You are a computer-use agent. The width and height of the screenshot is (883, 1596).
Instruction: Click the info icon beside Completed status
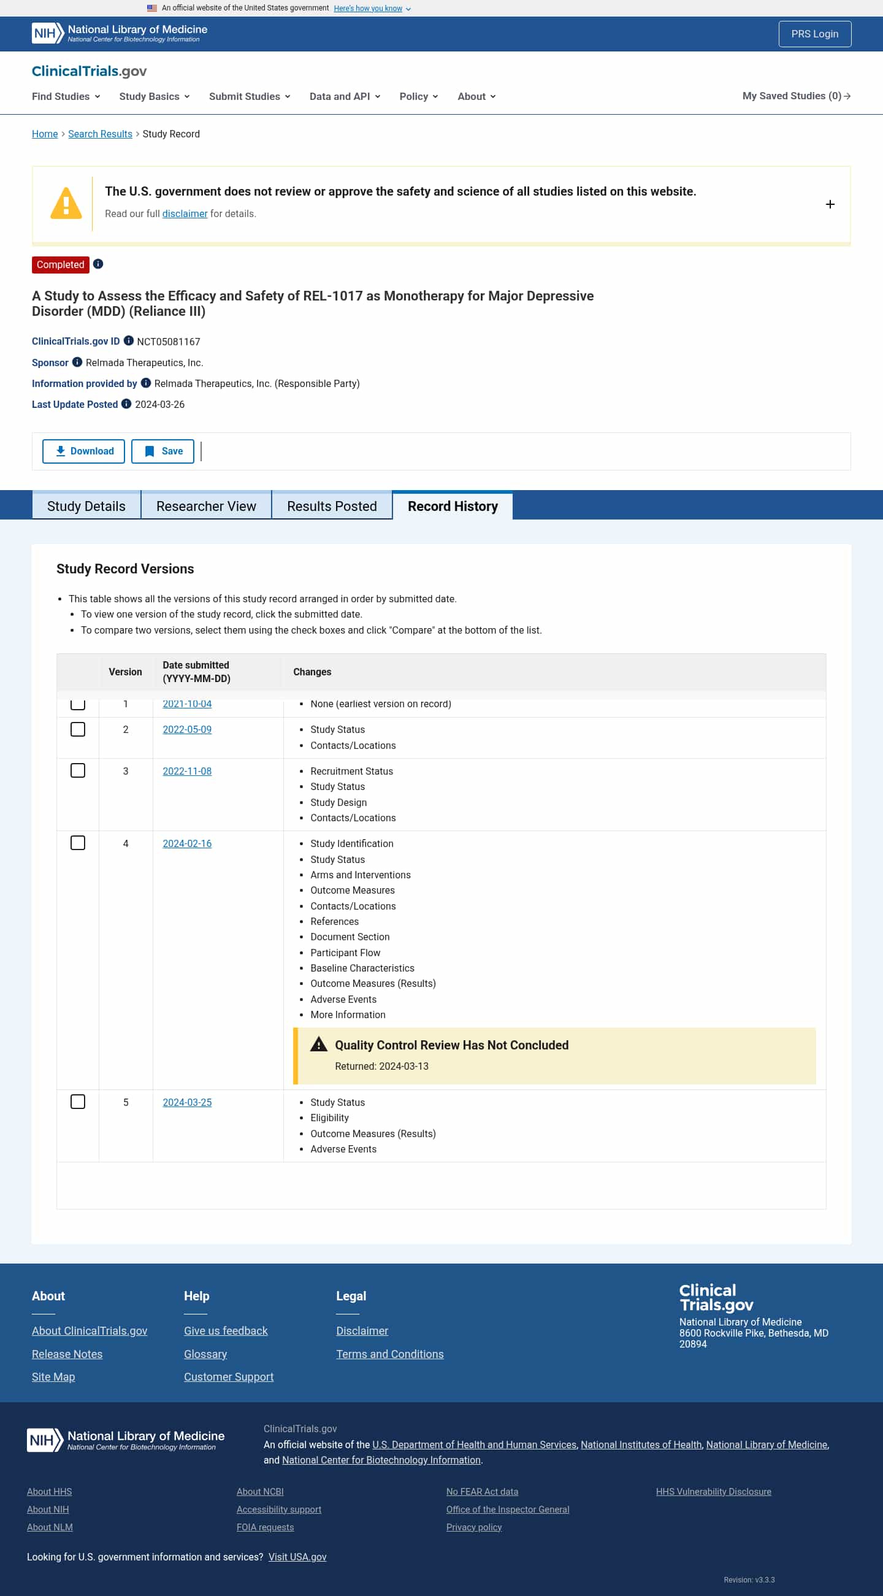pos(98,264)
